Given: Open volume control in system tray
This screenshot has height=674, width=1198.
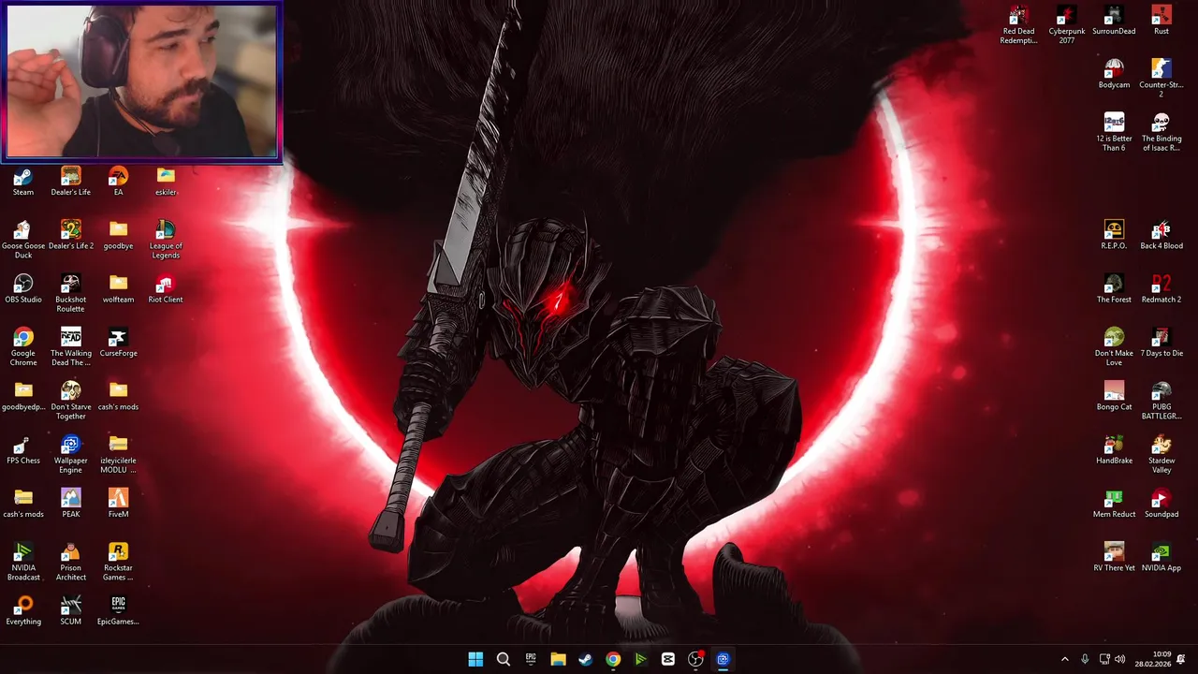Looking at the screenshot, I should 1120,659.
